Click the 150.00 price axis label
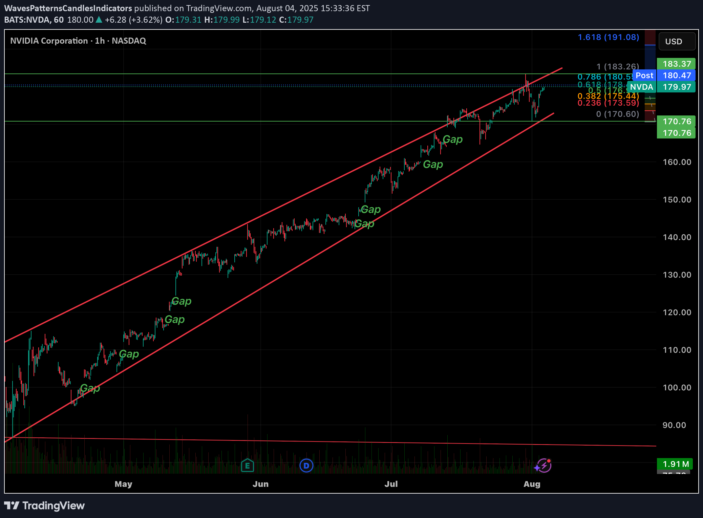 677,200
